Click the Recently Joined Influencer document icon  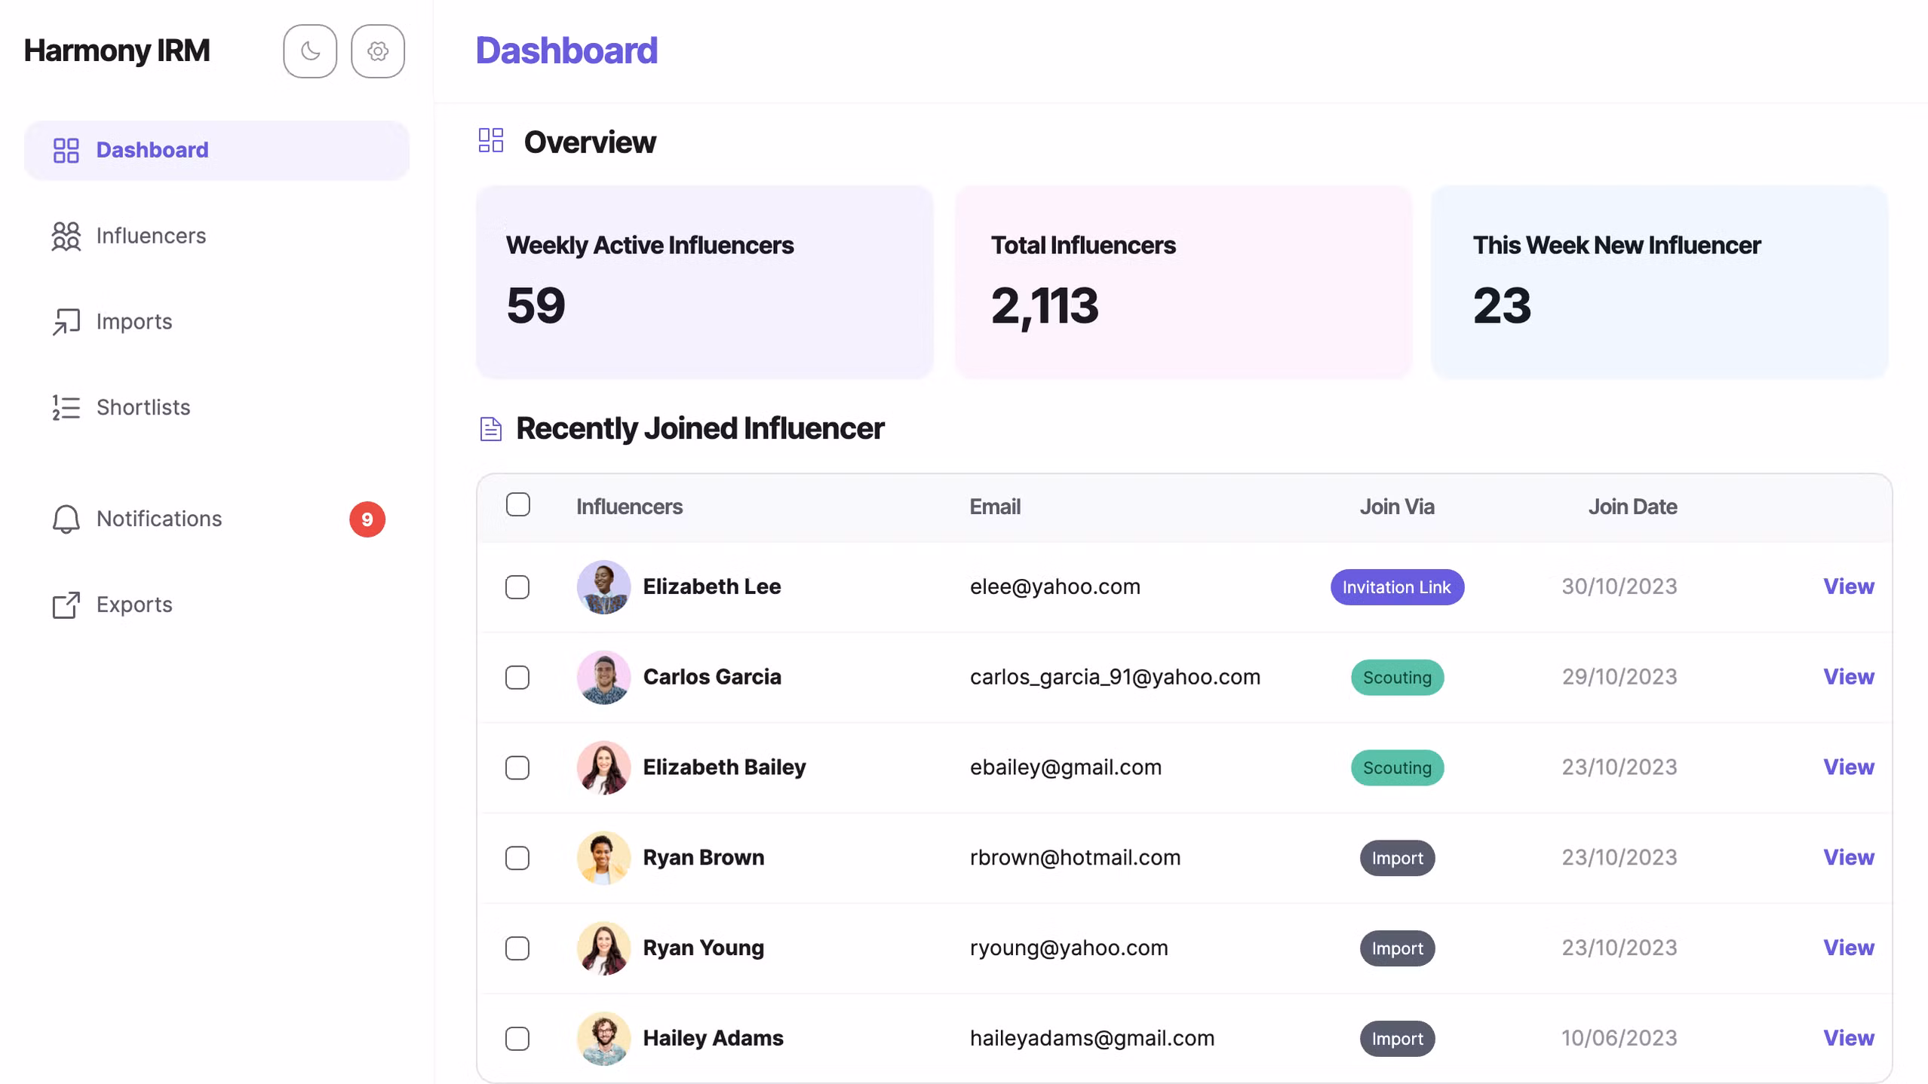click(491, 428)
